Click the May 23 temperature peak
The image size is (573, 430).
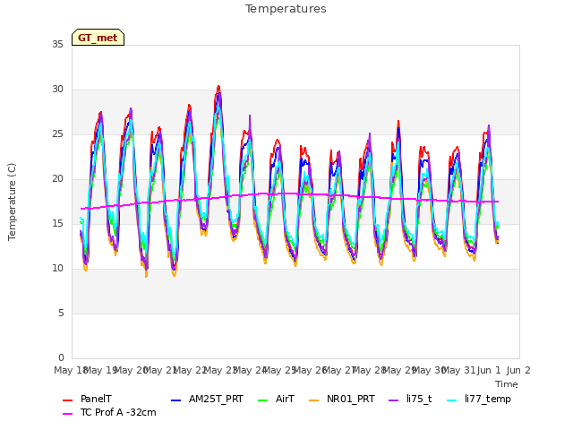coord(218,86)
